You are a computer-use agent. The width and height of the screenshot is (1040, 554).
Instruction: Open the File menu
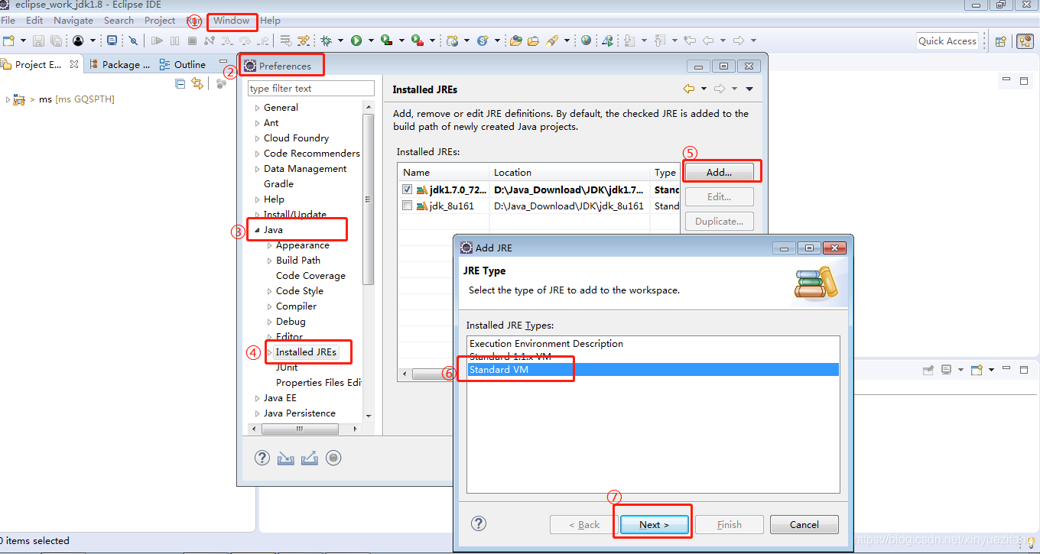click(8, 21)
